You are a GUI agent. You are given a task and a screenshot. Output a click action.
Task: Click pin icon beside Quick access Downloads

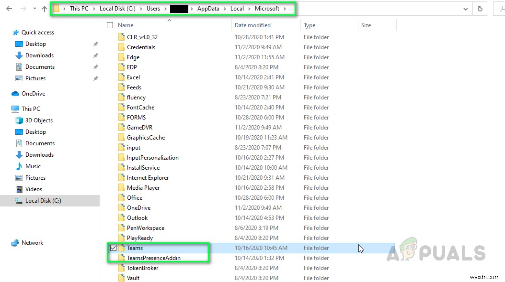pos(95,55)
